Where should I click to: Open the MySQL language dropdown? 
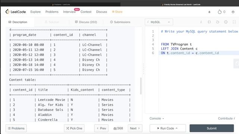tap(159, 22)
